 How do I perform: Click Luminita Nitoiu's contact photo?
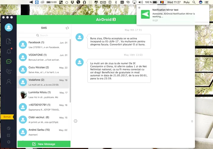coord(23,95)
